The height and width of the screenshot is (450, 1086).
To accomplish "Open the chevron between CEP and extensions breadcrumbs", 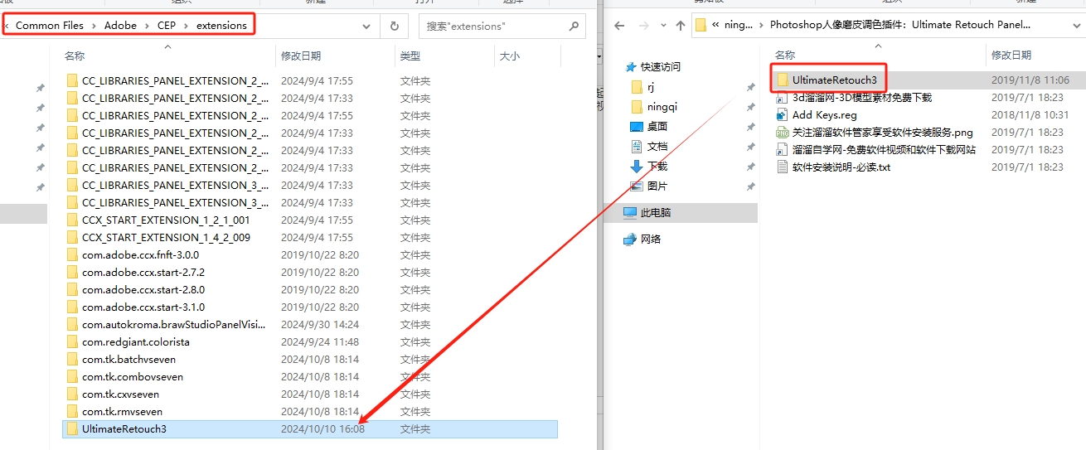I will pyautogui.click(x=187, y=26).
